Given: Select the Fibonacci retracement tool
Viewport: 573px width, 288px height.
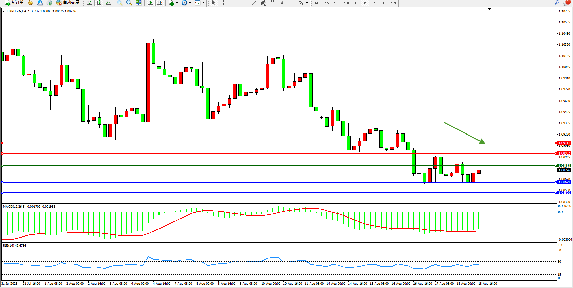Looking at the screenshot, I should [273, 3].
